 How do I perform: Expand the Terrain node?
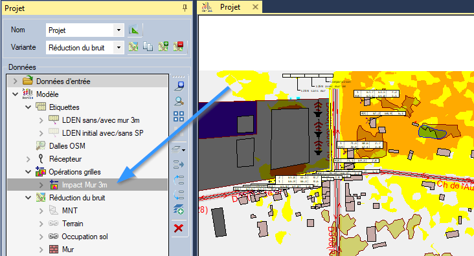coord(41,224)
